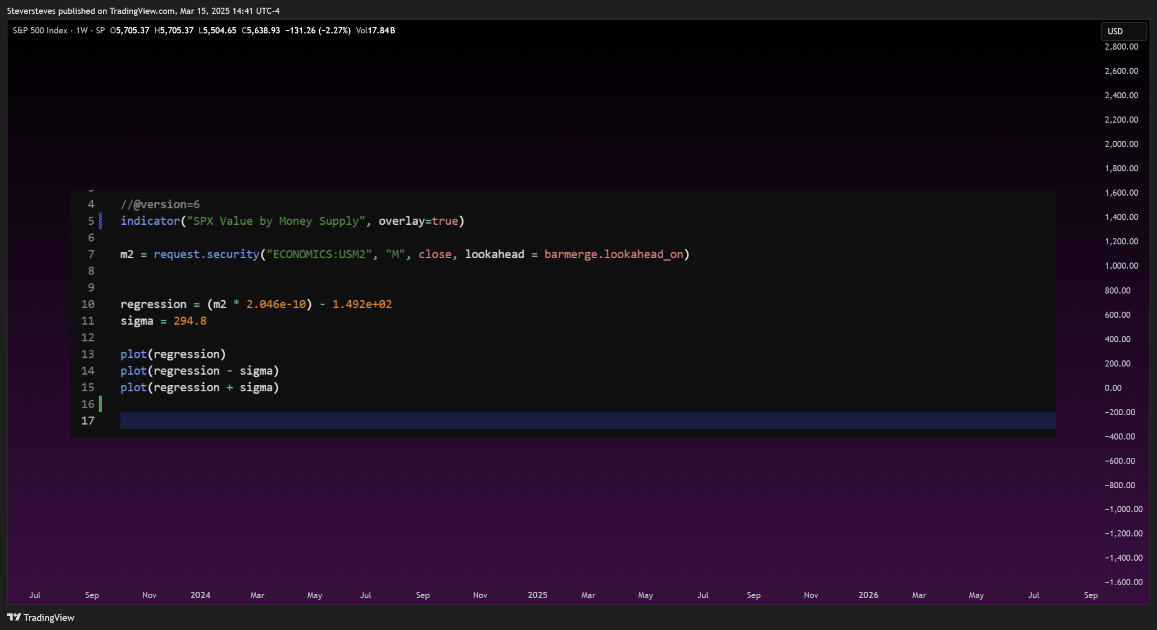Click the "ECONOMICS:USM2" string

click(319, 254)
